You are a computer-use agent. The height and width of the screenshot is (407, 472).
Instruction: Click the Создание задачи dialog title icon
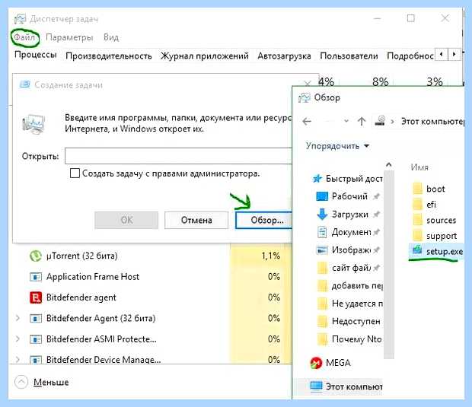tap(24, 84)
